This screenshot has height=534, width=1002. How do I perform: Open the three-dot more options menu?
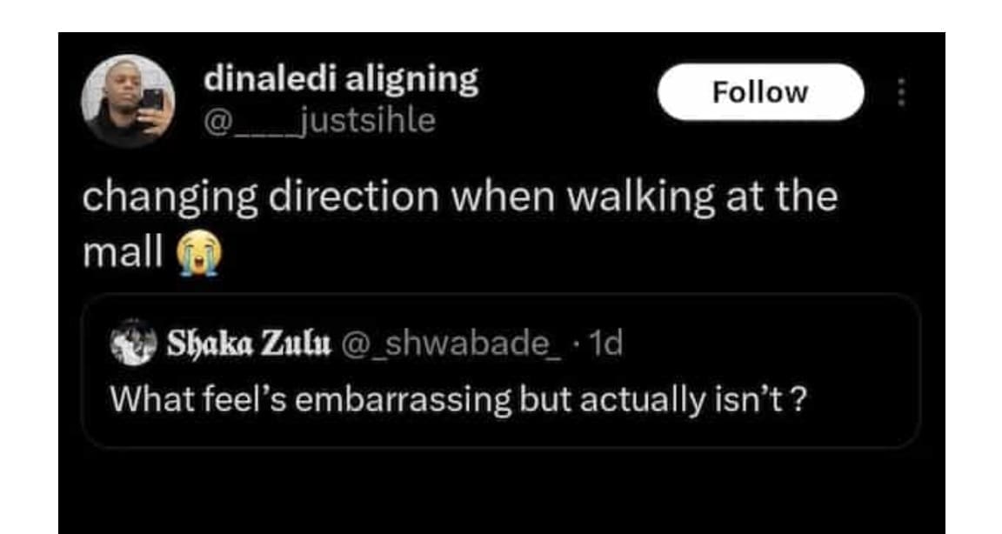point(901,92)
